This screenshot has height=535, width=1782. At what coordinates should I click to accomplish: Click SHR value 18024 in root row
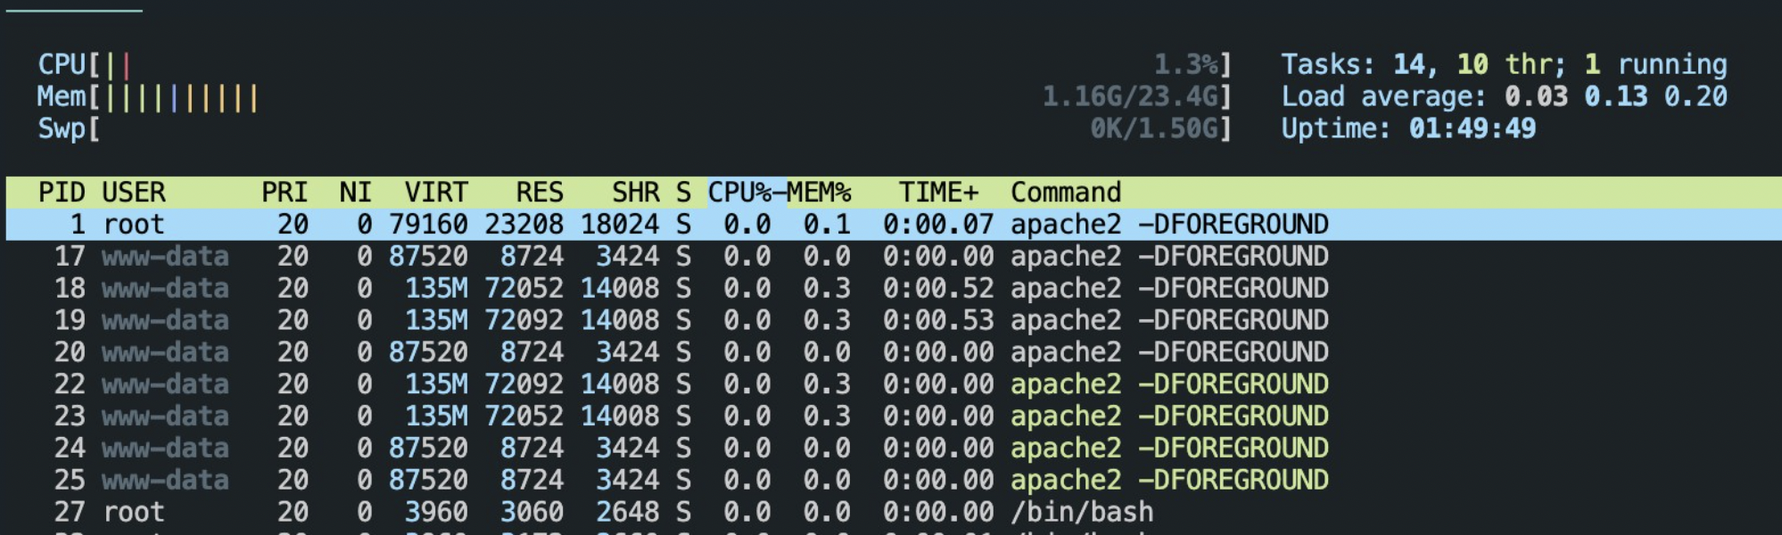(x=620, y=225)
